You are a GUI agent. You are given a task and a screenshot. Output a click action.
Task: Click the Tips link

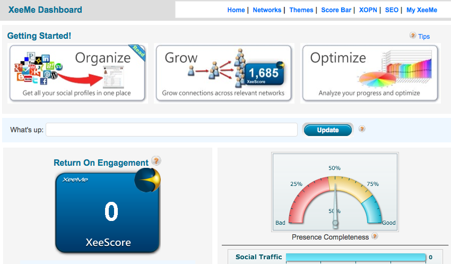(424, 37)
